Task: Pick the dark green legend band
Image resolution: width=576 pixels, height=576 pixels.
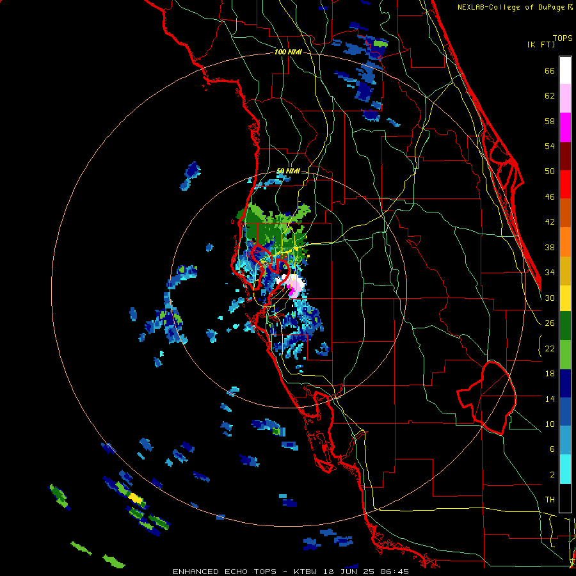Action: tap(565, 326)
